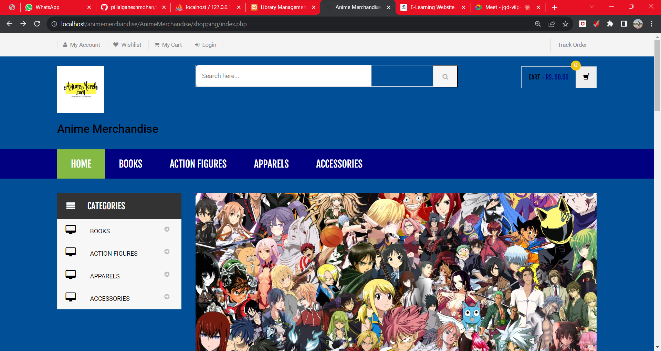
Task: Click monitor icon beside ACCESSORIES category
Action: coord(71,297)
